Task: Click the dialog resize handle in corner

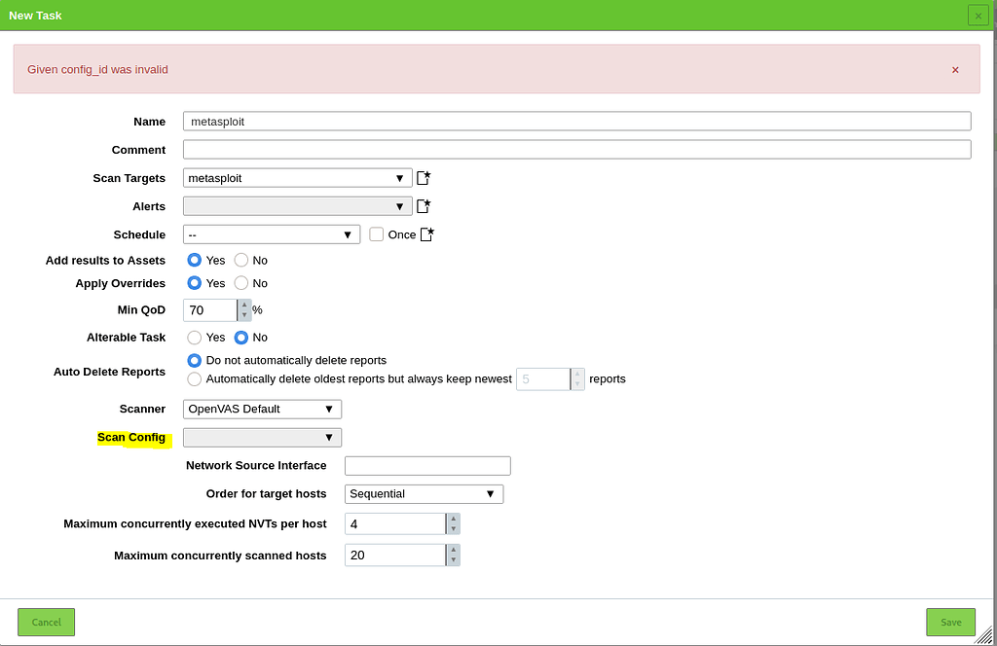Action: click(x=983, y=635)
